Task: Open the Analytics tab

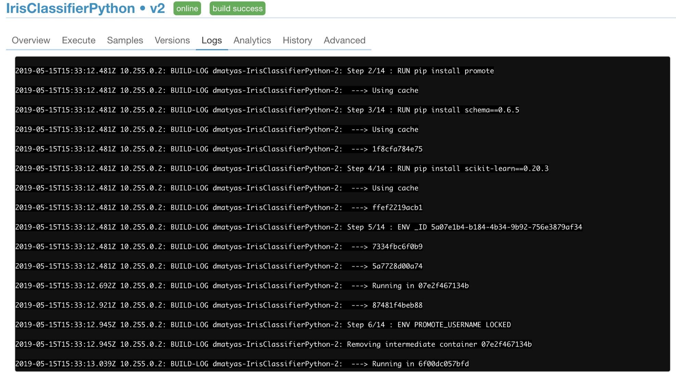Action: [252, 40]
